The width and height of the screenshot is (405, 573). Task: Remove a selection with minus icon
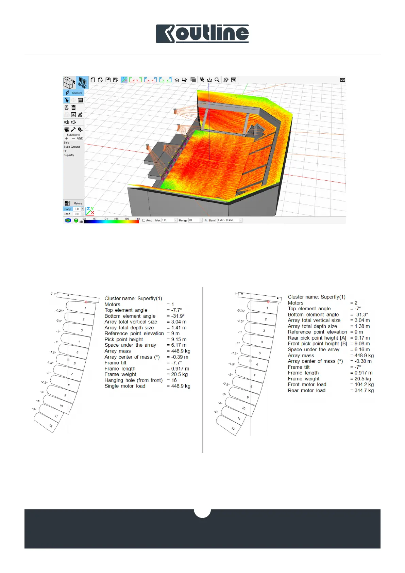[x=73, y=138]
